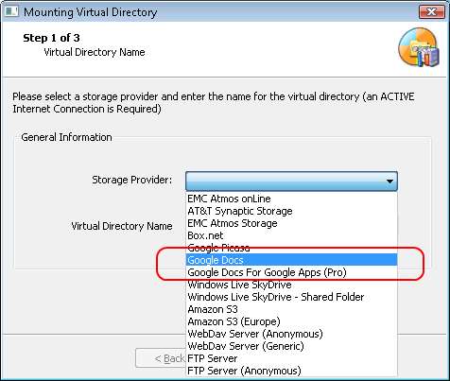This screenshot has width=450, height=381.
Task: Select Google Picasa in the list
Action: (291, 248)
